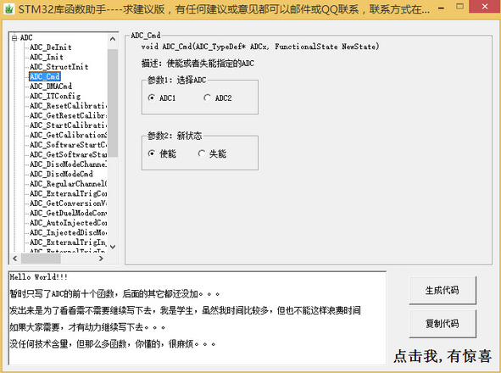Click the 复制代码 copy code button
This screenshot has width=501, height=373.
(x=443, y=324)
